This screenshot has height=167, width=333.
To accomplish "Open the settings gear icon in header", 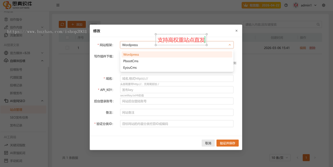I will (324, 5).
